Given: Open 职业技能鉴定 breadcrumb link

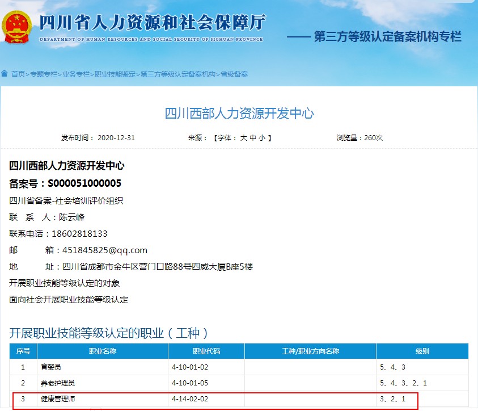Looking at the screenshot, I should click(x=115, y=74).
